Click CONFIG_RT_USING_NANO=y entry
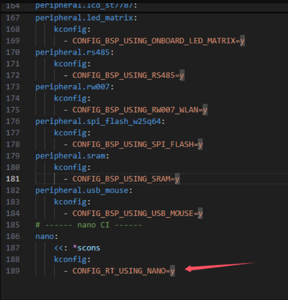 point(123,271)
